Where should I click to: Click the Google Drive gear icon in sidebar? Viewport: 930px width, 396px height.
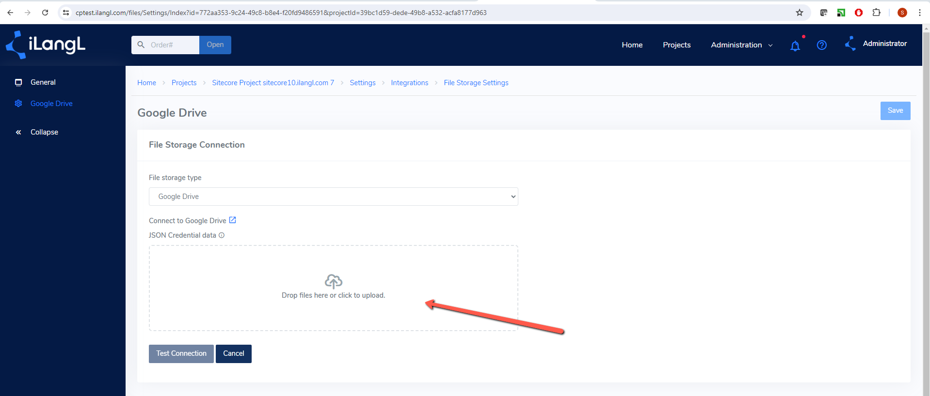click(18, 104)
